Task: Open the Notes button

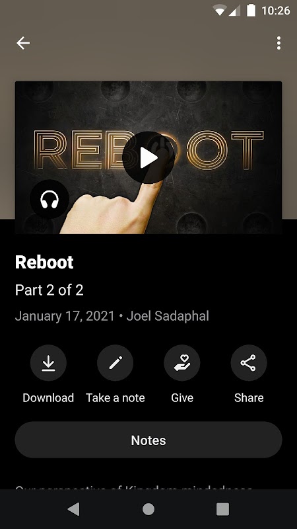Action: point(148,440)
